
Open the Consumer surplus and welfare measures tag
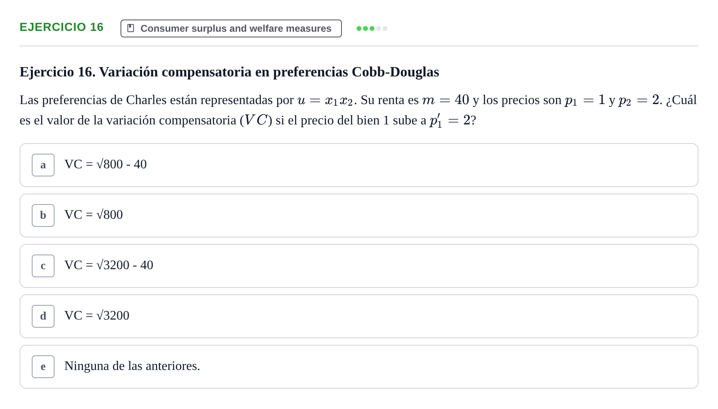pos(231,28)
